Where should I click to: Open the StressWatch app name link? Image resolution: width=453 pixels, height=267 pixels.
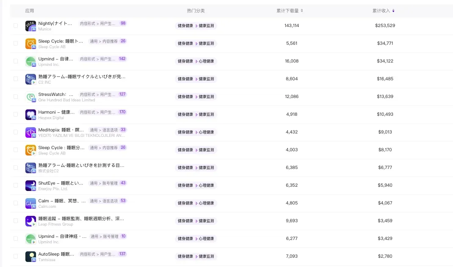click(56, 94)
